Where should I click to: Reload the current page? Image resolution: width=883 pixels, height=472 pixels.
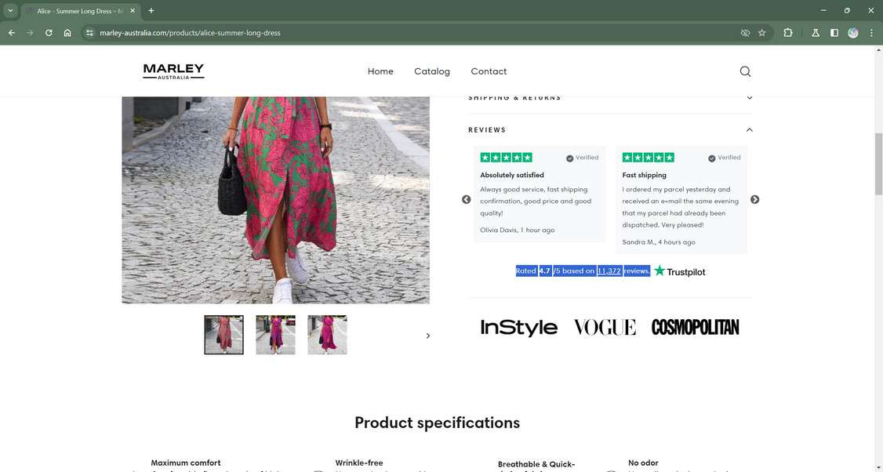(48, 32)
